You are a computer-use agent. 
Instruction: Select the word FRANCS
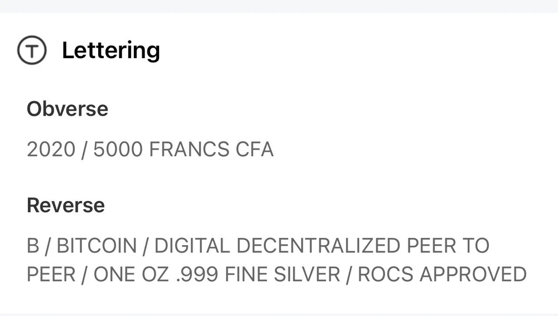[x=187, y=150]
